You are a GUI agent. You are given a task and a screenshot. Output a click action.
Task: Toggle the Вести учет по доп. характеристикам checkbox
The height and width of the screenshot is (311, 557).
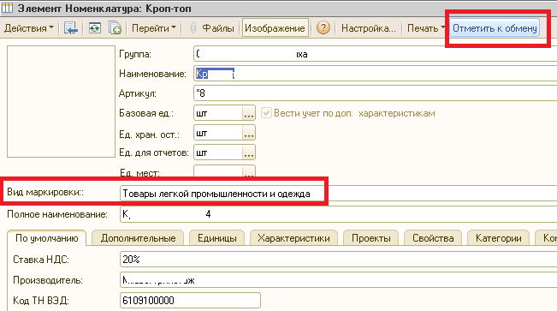266,113
